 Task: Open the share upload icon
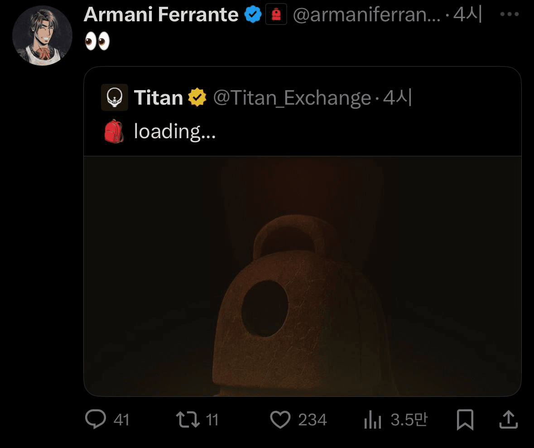[508, 419]
